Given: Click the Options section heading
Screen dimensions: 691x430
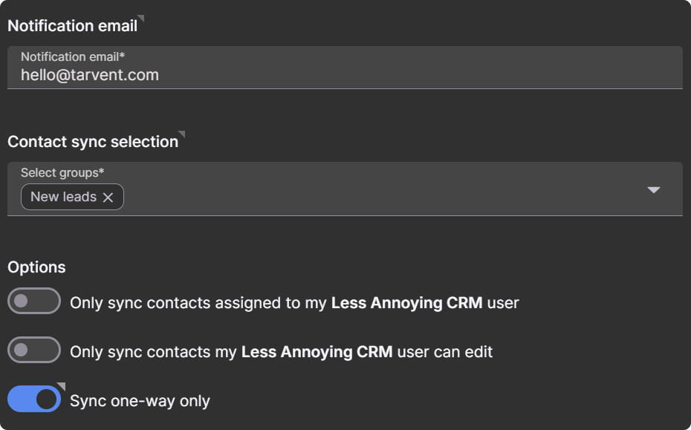Looking at the screenshot, I should coord(36,267).
